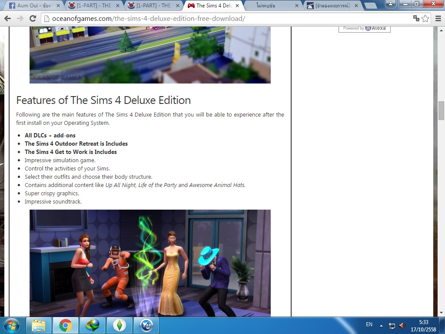The height and width of the screenshot is (334, 445).
Task: Reload the current page
Action: (x=33, y=18)
